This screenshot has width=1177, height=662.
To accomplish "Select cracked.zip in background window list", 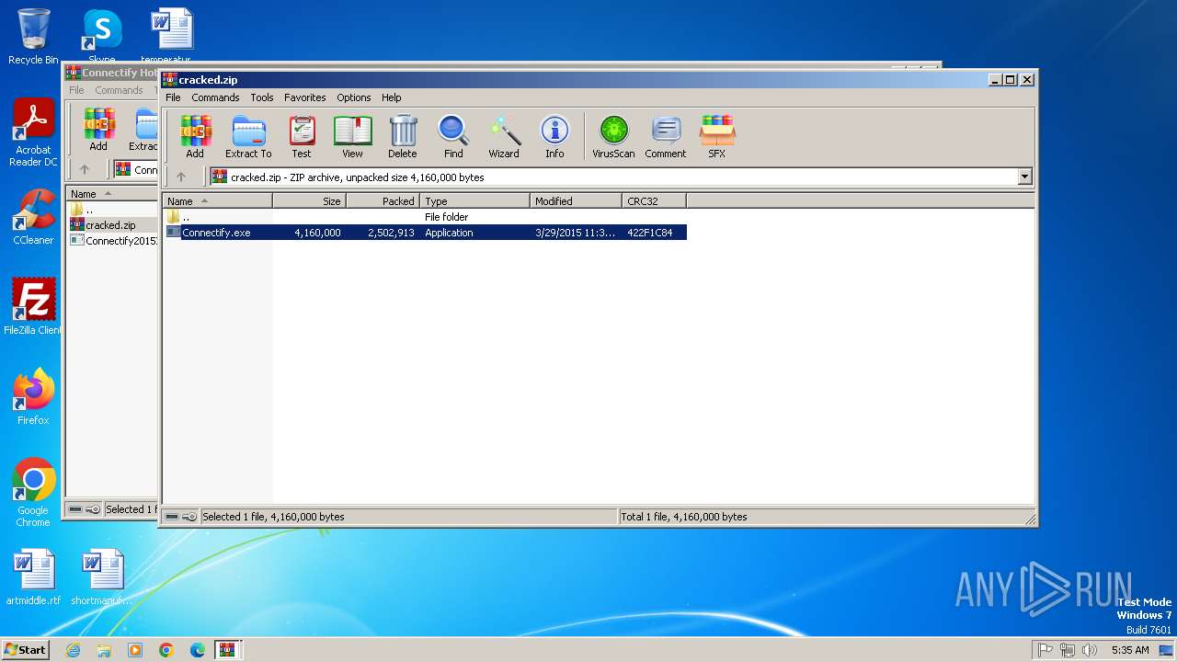I will click(x=110, y=225).
